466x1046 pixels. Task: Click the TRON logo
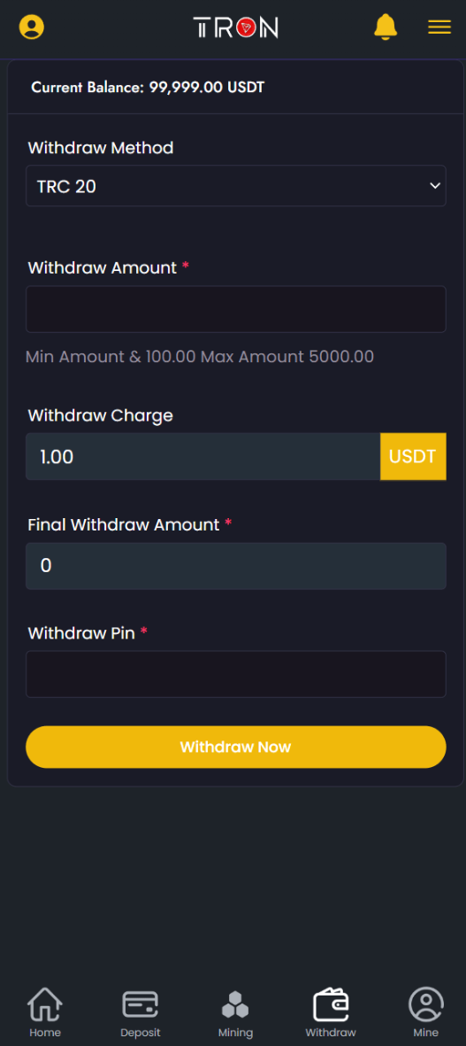236,27
